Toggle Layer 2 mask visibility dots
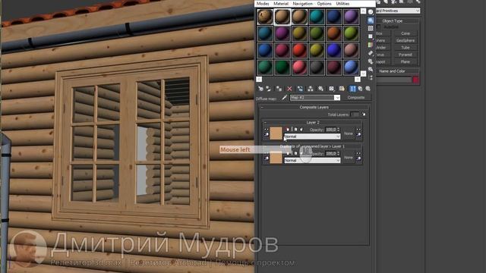The width and height of the screenshot is (486, 273). pos(358,129)
